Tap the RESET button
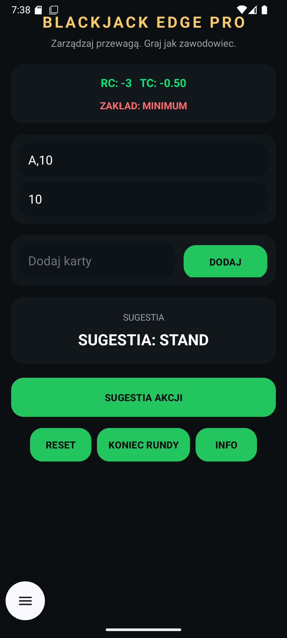The width and height of the screenshot is (287, 638). pyautogui.click(x=61, y=445)
